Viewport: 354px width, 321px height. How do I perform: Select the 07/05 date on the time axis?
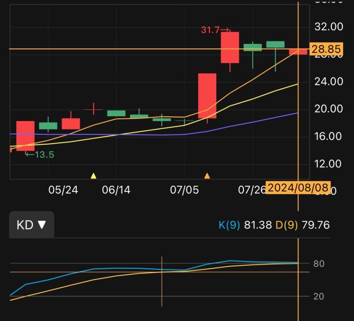coord(184,190)
